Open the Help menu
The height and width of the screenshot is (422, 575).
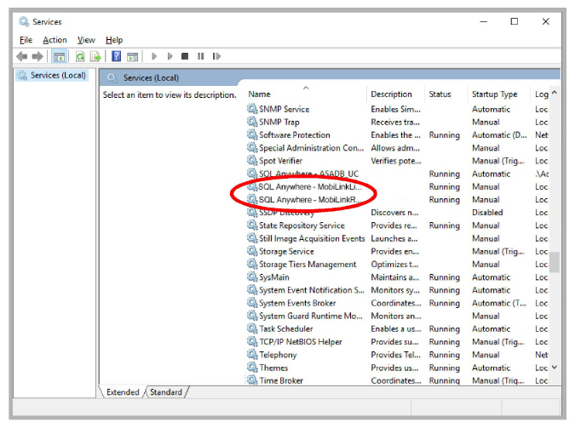tap(114, 40)
